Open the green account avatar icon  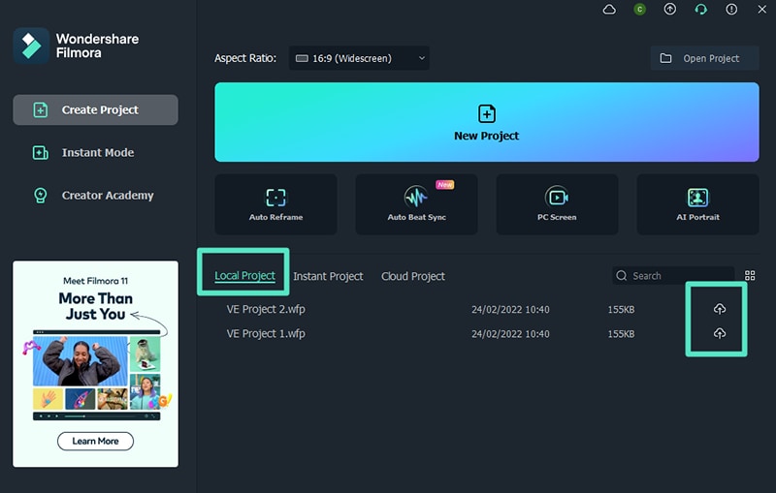click(x=639, y=10)
